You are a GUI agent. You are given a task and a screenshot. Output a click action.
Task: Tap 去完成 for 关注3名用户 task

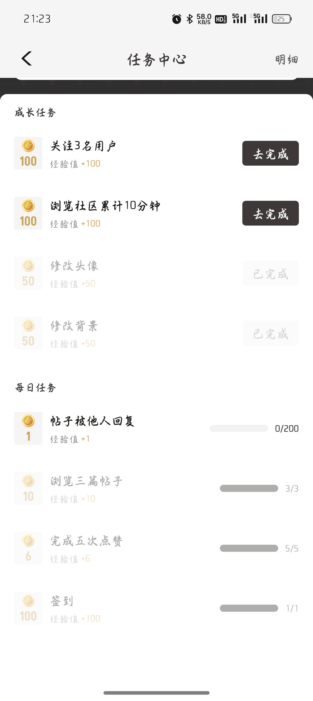point(270,153)
